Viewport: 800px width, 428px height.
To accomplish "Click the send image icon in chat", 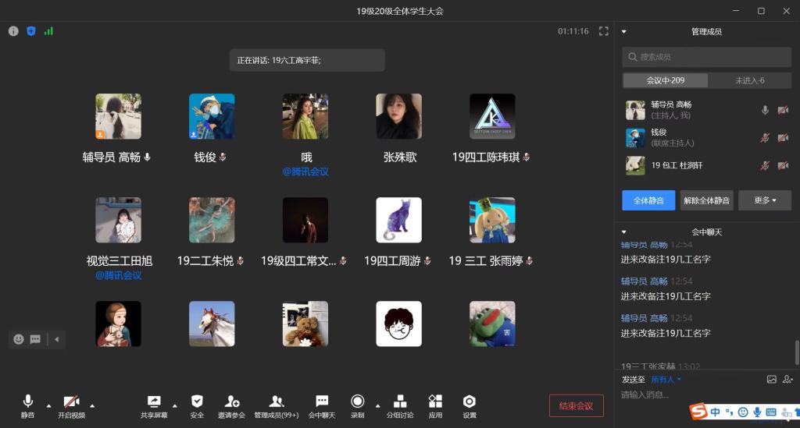I will tap(771, 380).
